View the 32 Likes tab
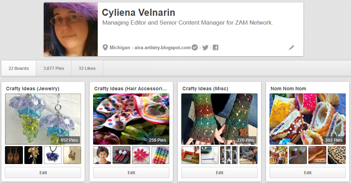The height and width of the screenshot is (183, 351). click(x=87, y=68)
